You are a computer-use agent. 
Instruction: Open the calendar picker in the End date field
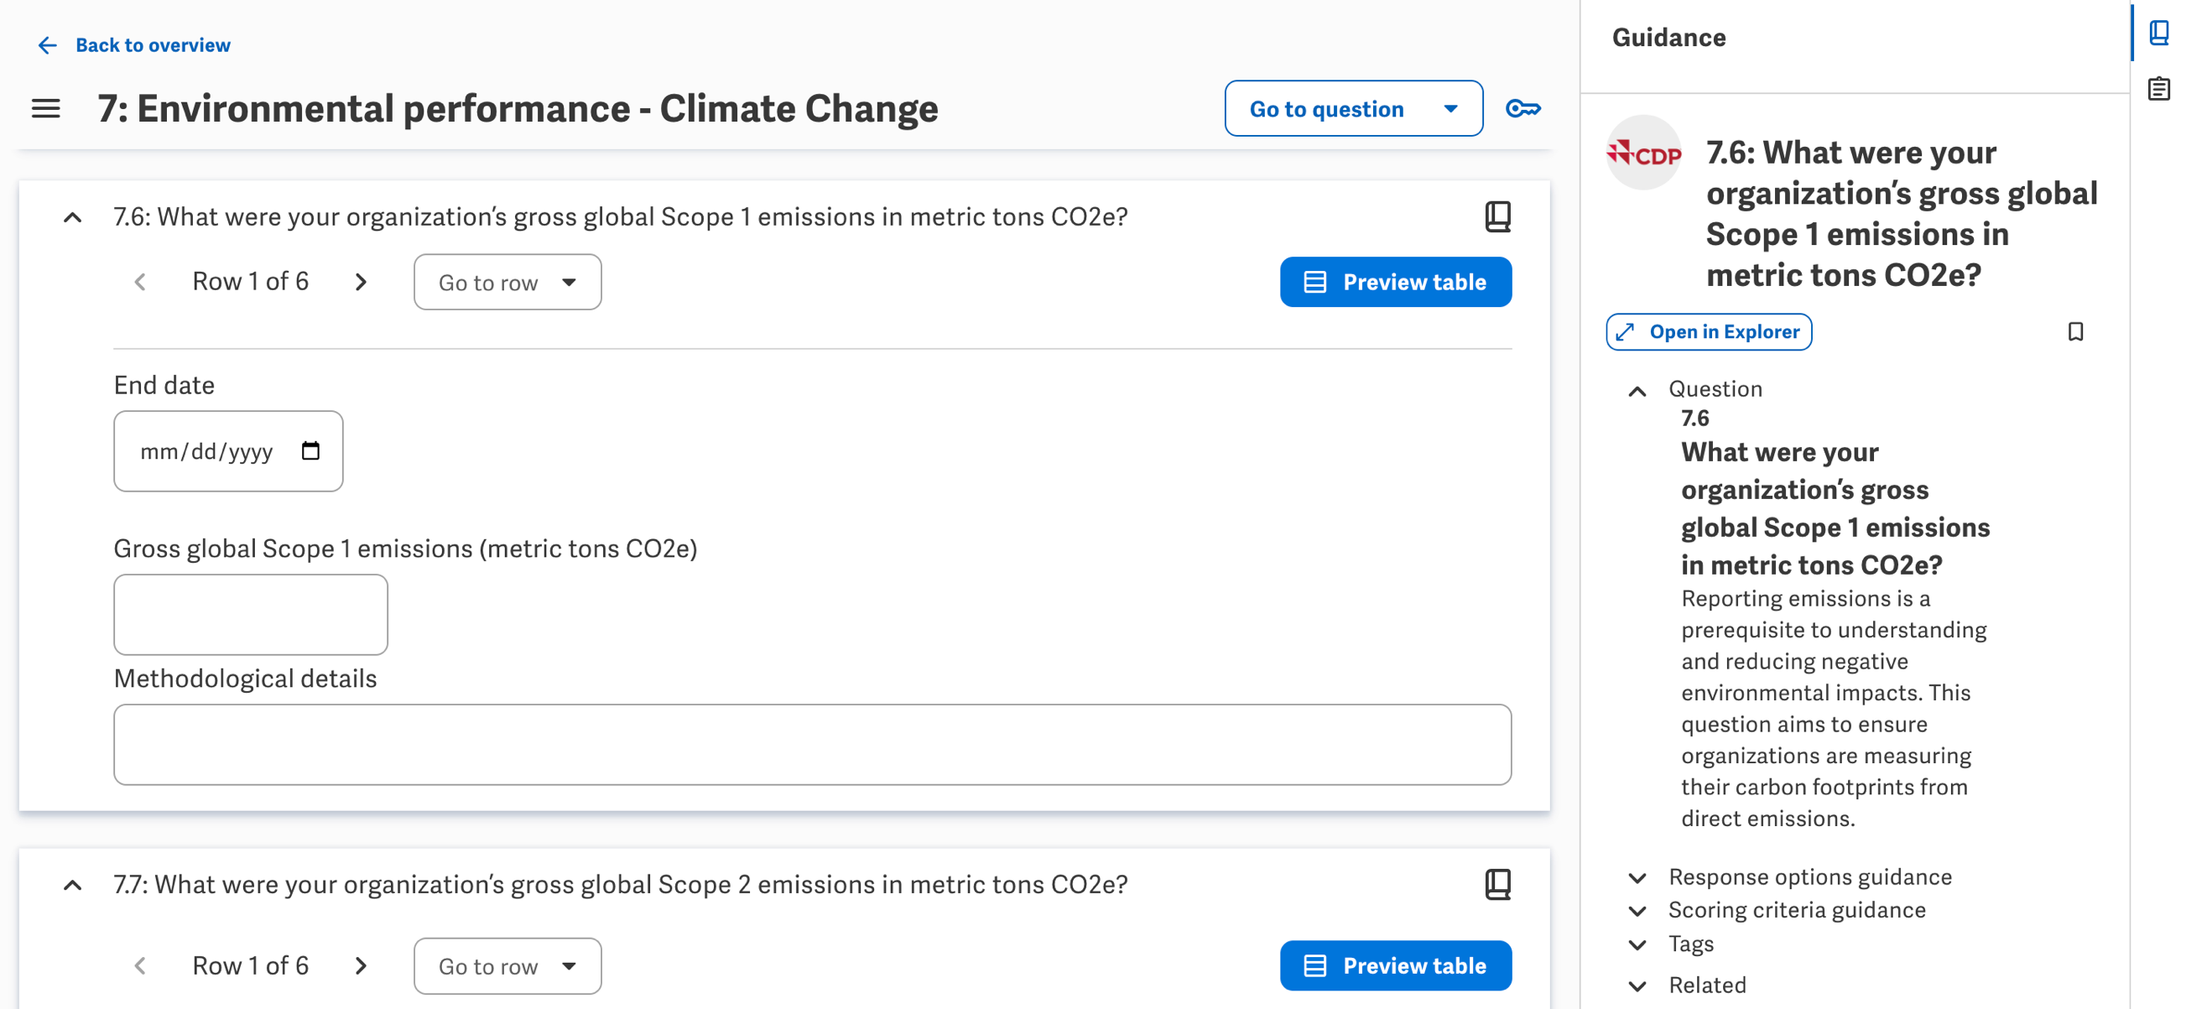tap(310, 451)
